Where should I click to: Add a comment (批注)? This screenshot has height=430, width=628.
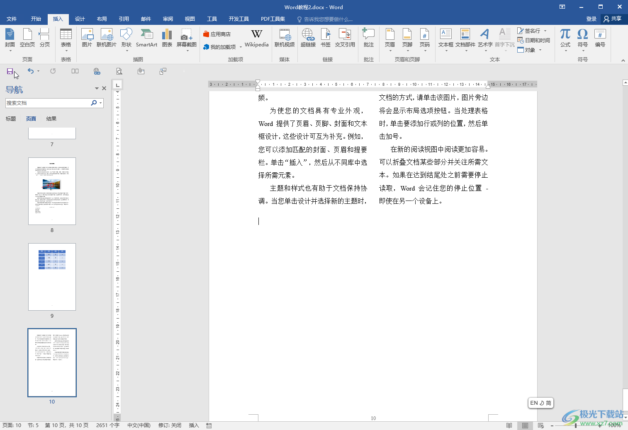coord(369,38)
